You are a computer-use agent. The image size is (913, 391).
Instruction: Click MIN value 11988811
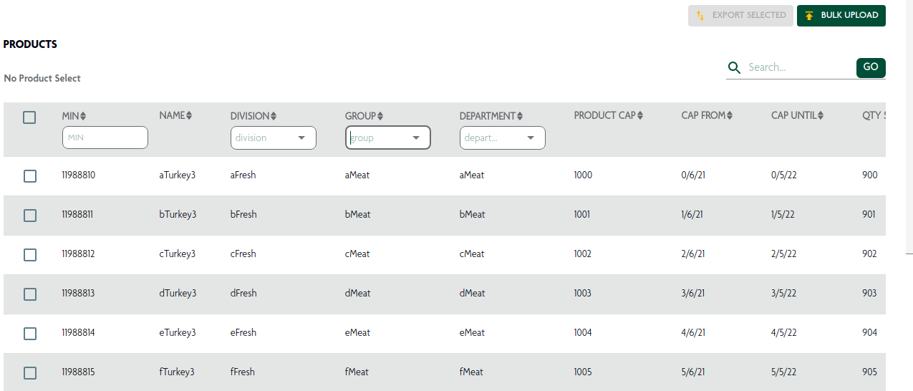tap(77, 215)
